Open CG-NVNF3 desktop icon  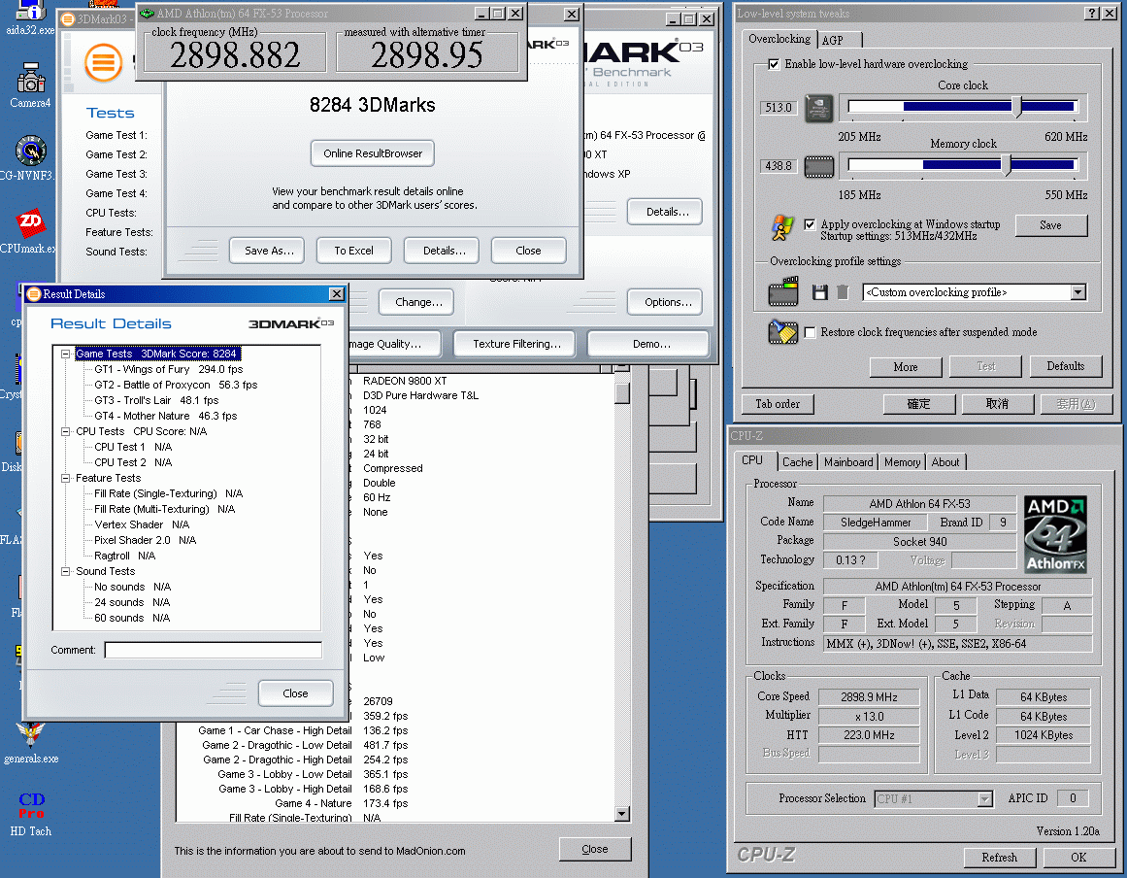click(30, 158)
